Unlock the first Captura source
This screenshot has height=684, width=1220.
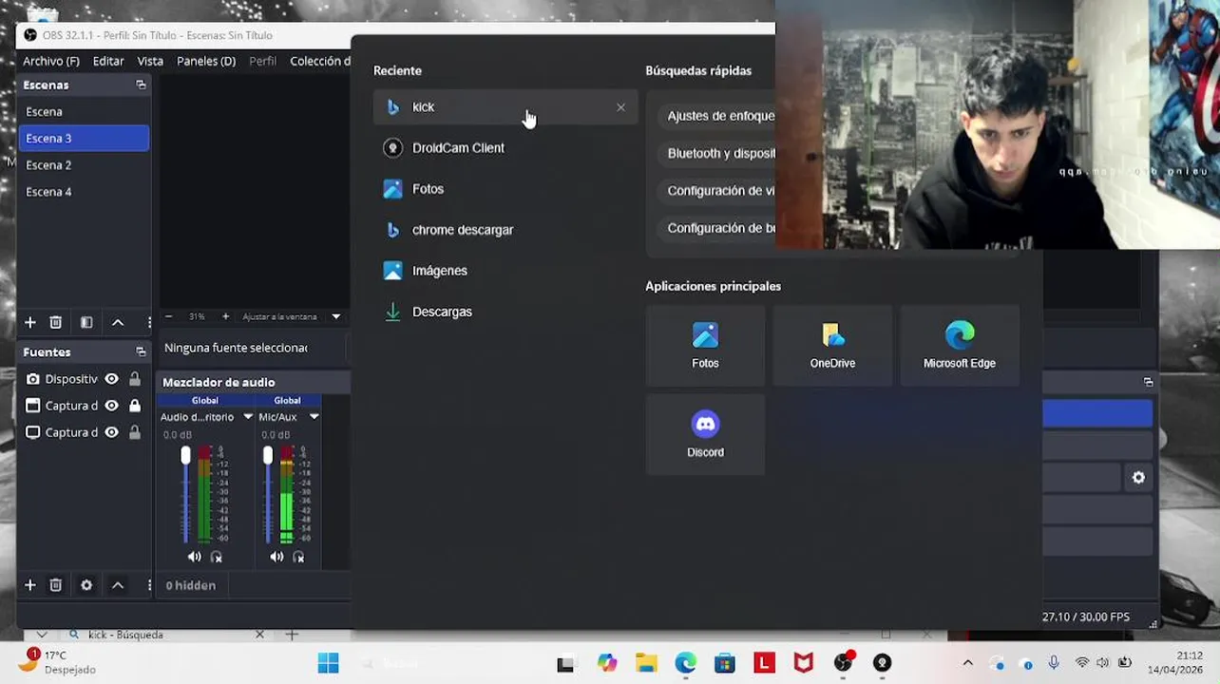(135, 406)
